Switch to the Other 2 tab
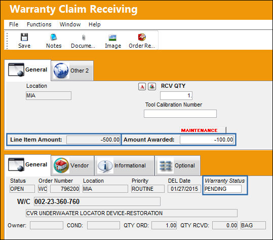The width and height of the screenshot is (273, 240). pos(72,71)
